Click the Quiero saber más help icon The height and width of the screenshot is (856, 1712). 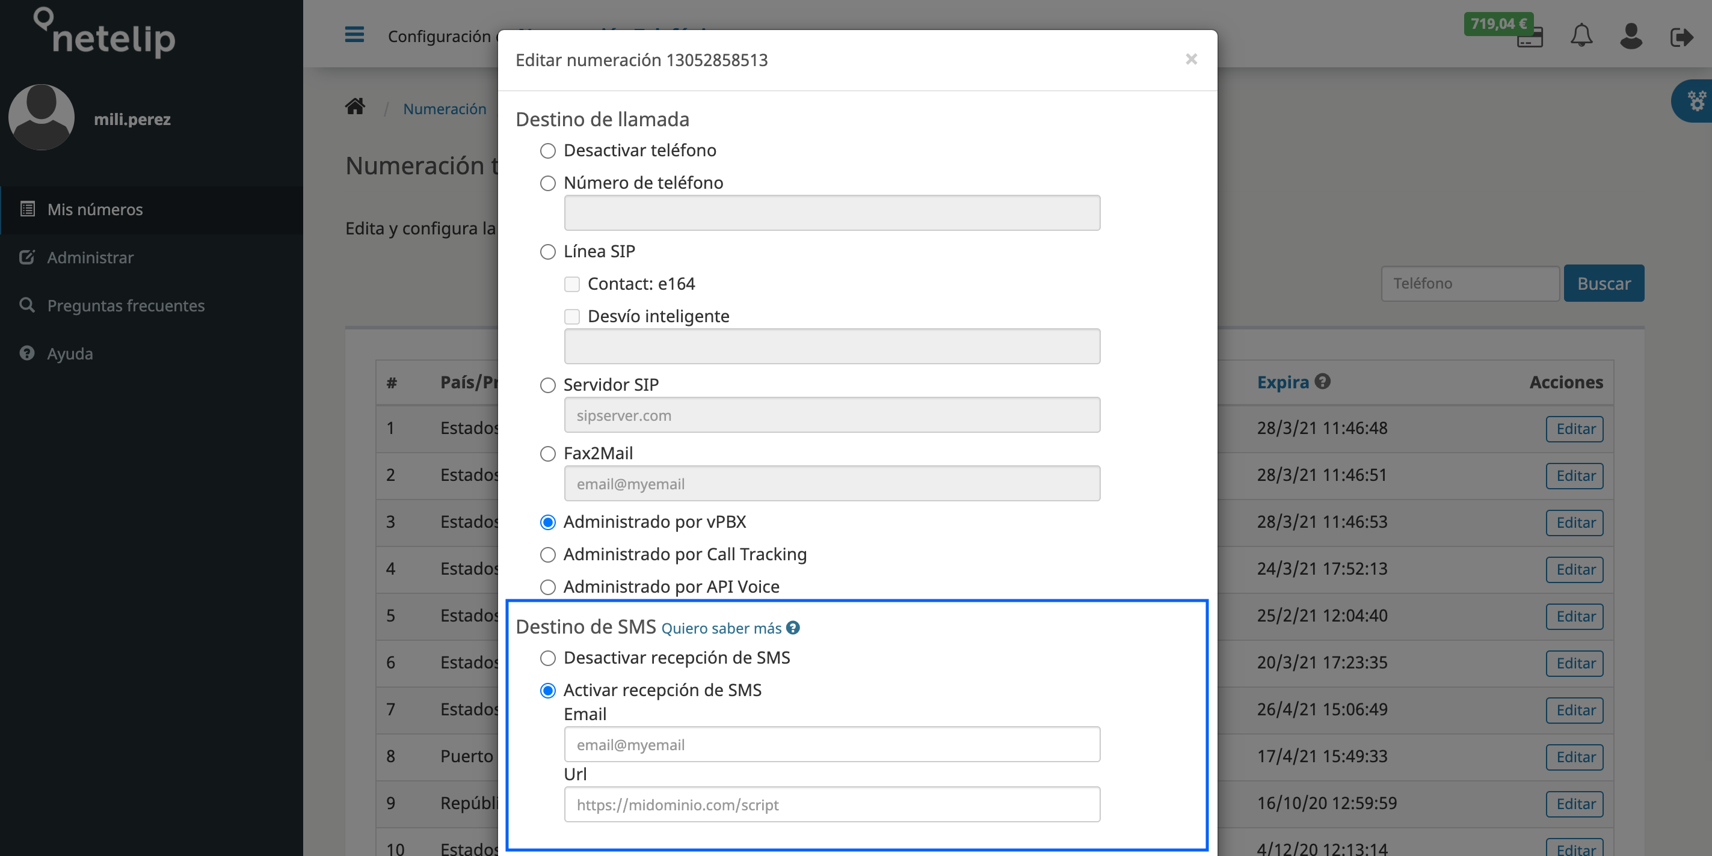click(x=792, y=628)
